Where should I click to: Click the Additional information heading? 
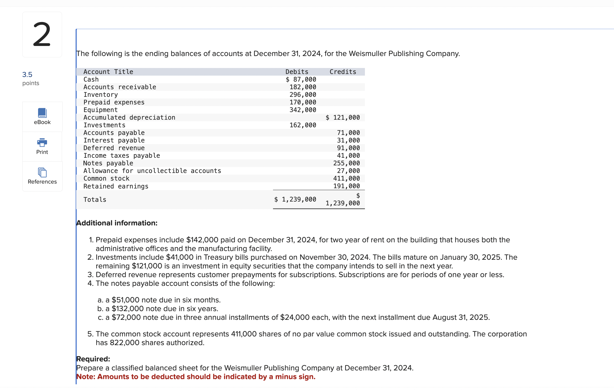click(x=117, y=223)
